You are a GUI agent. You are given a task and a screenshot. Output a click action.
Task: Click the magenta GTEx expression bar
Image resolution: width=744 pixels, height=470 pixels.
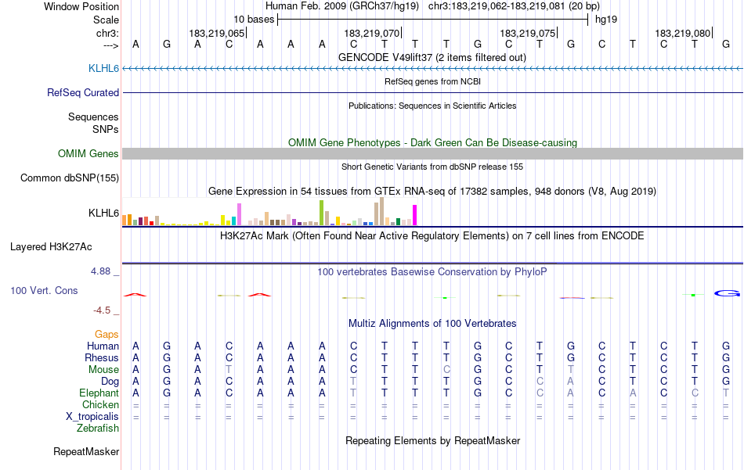point(414,215)
